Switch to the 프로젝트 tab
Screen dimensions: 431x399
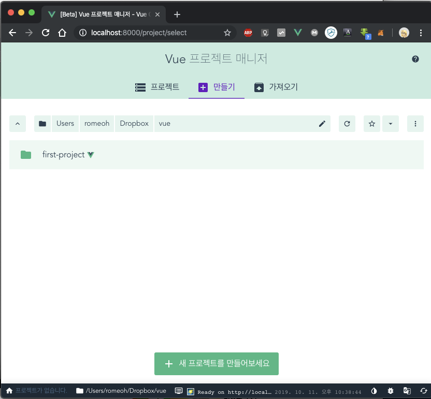157,87
